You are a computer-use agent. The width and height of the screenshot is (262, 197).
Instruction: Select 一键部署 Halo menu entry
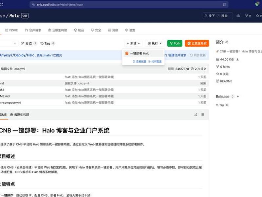click(x=143, y=53)
